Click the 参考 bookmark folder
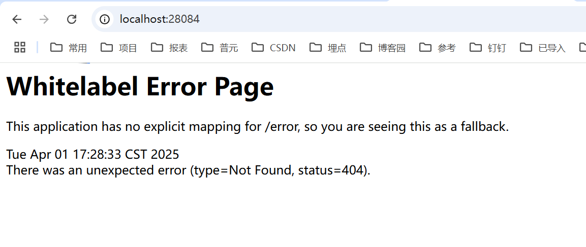The height and width of the screenshot is (247, 586). [x=438, y=48]
